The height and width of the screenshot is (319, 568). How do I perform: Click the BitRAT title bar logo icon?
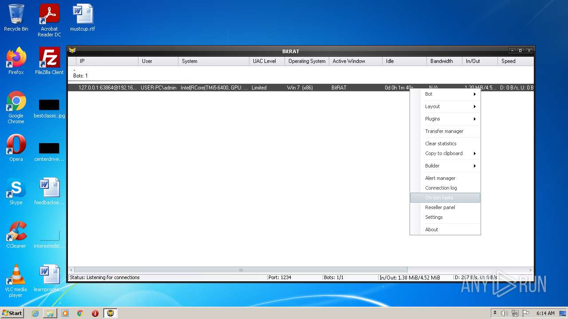(72, 51)
